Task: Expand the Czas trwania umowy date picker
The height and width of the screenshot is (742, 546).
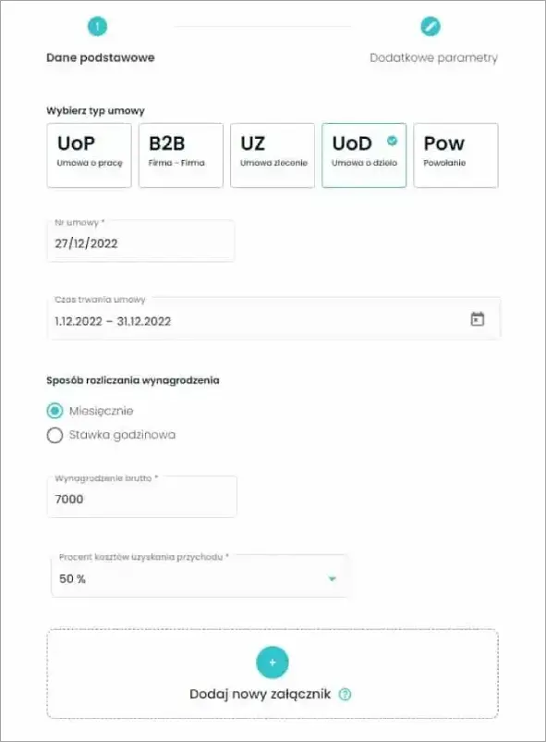Action: coord(273,318)
